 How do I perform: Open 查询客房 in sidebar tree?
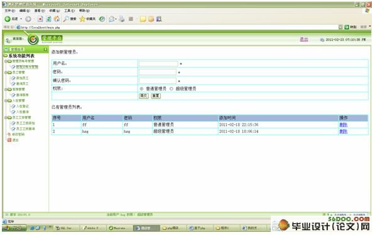coord(22,95)
